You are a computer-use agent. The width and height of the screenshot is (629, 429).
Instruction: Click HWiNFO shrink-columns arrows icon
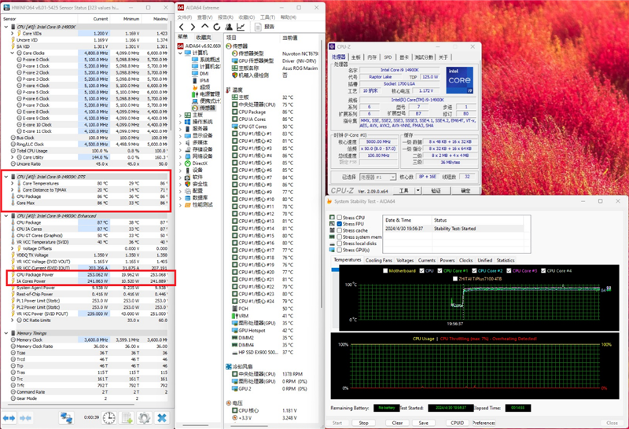[25, 418]
